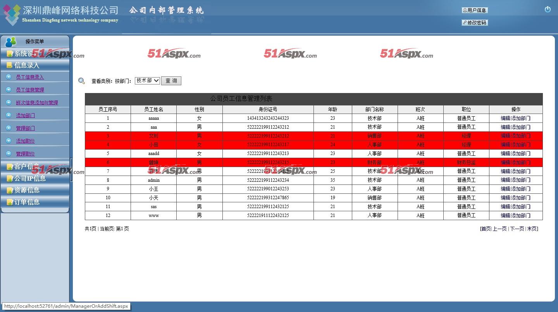Click the name cell 'aaadd'
Image resolution: width=558 pixels, height=312 pixels.
[154, 153]
